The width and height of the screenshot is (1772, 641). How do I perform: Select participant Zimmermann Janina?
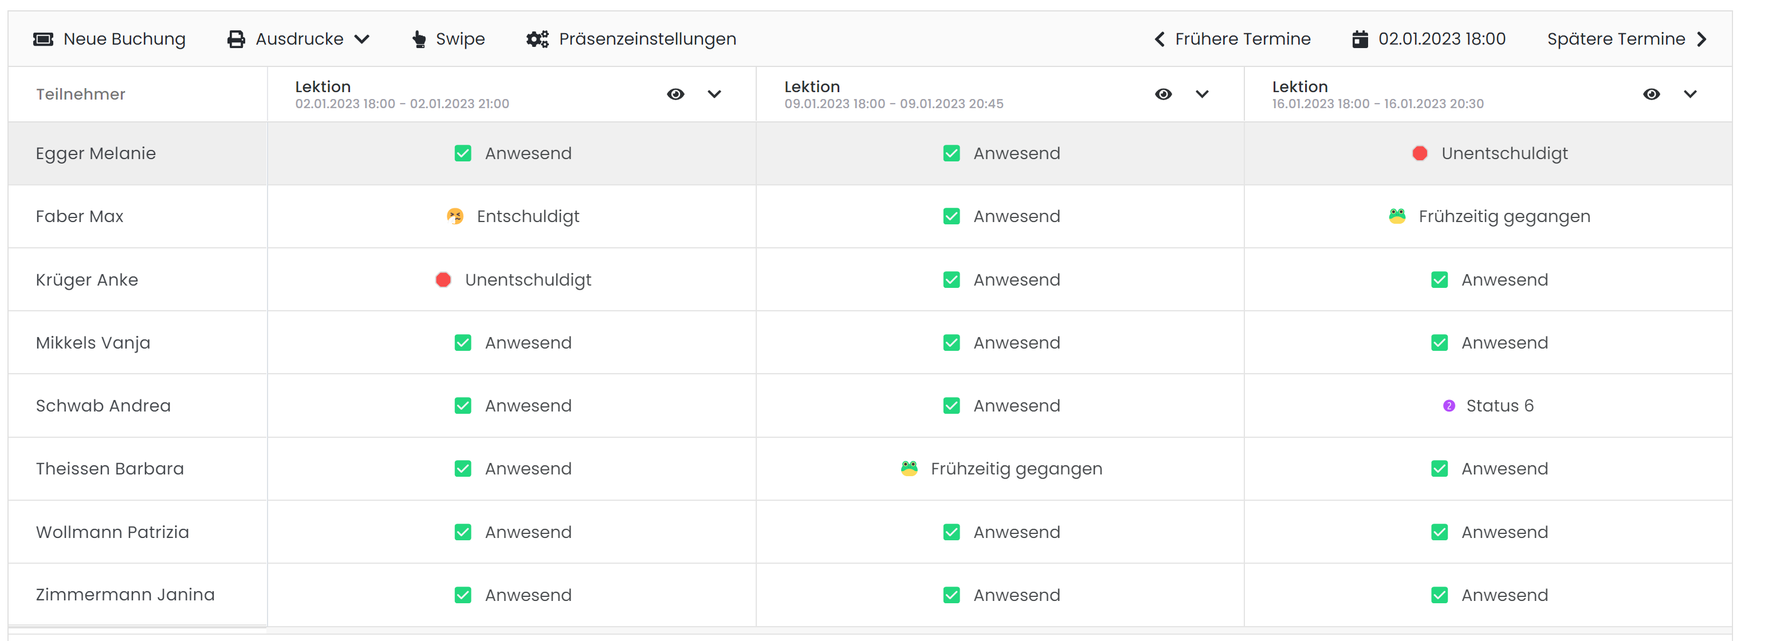[125, 595]
